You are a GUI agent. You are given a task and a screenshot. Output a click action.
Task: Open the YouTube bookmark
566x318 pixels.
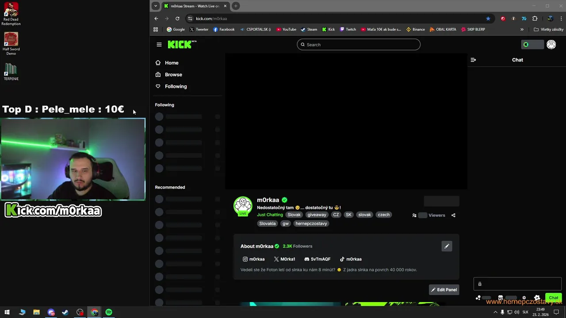click(286, 30)
